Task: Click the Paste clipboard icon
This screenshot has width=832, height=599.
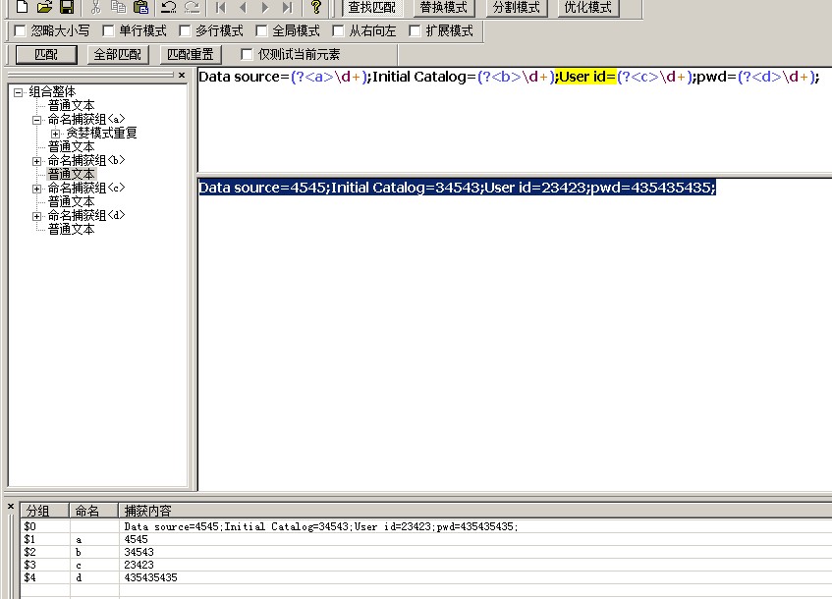Action: pos(140,6)
